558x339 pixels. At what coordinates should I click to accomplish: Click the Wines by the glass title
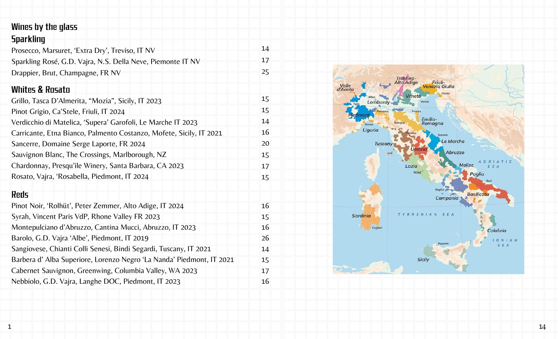click(44, 27)
